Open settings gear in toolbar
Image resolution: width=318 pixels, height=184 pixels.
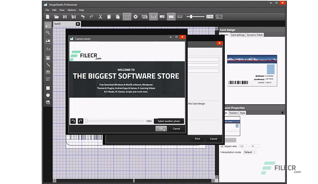(x=135, y=17)
